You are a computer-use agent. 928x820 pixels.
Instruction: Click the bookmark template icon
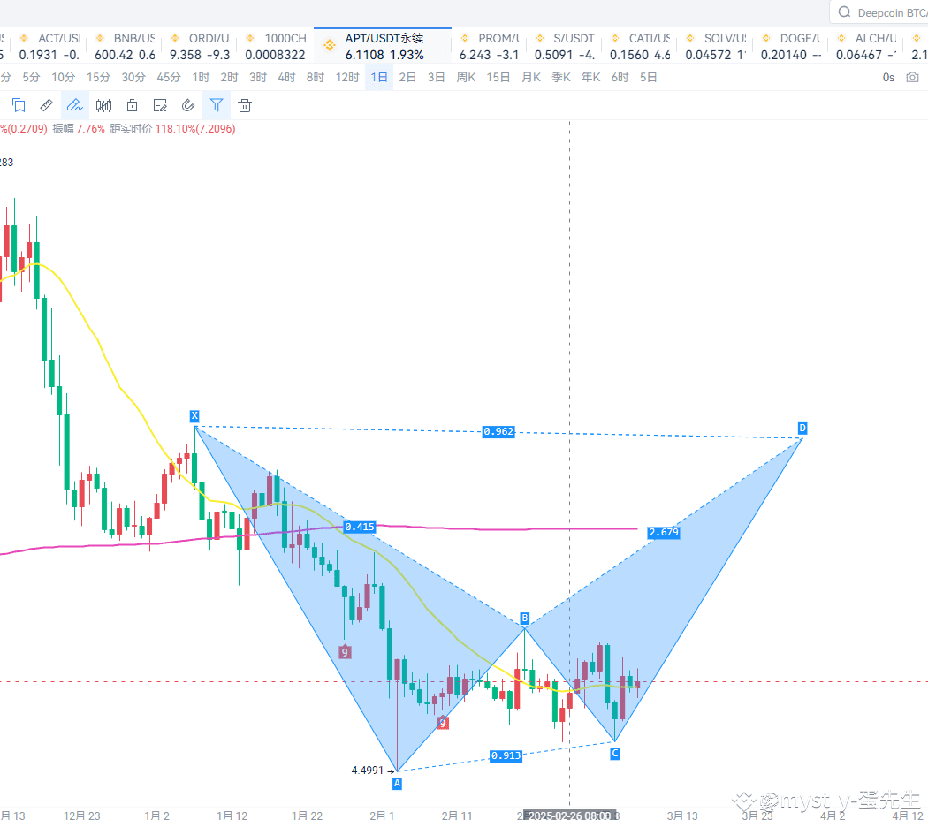tap(19, 105)
